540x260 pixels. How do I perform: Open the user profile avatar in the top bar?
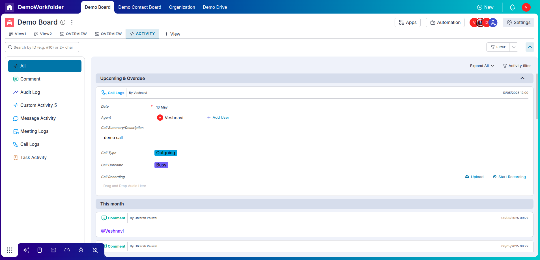pos(526,7)
